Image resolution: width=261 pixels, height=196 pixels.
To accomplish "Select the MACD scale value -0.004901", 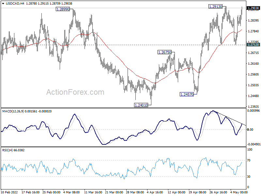I will [x=254, y=144].
